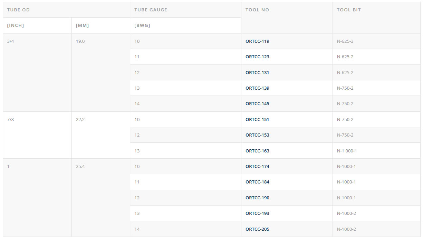The height and width of the screenshot is (239, 423).
Task: Open ORTCC-139 tool entry
Action: tap(257, 88)
